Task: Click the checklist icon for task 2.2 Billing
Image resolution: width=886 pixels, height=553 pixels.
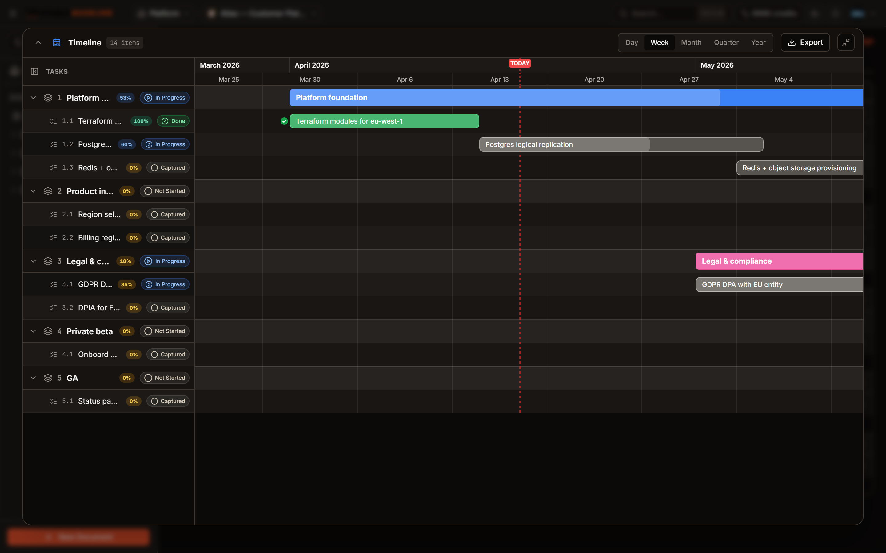Action: (x=54, y=238)
